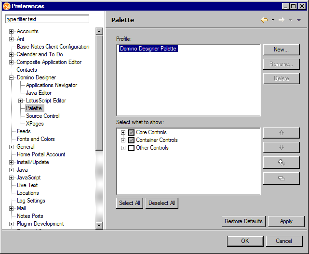Click the forward navigation arrow icon
Image resolution: width=309 pixels, height=254 pixels.
pos(282,20)
